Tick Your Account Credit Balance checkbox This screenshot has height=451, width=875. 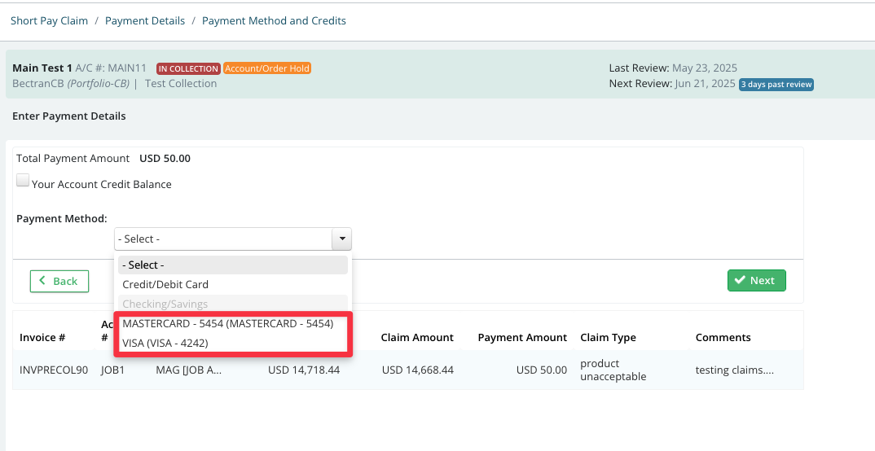pos(23,180)
